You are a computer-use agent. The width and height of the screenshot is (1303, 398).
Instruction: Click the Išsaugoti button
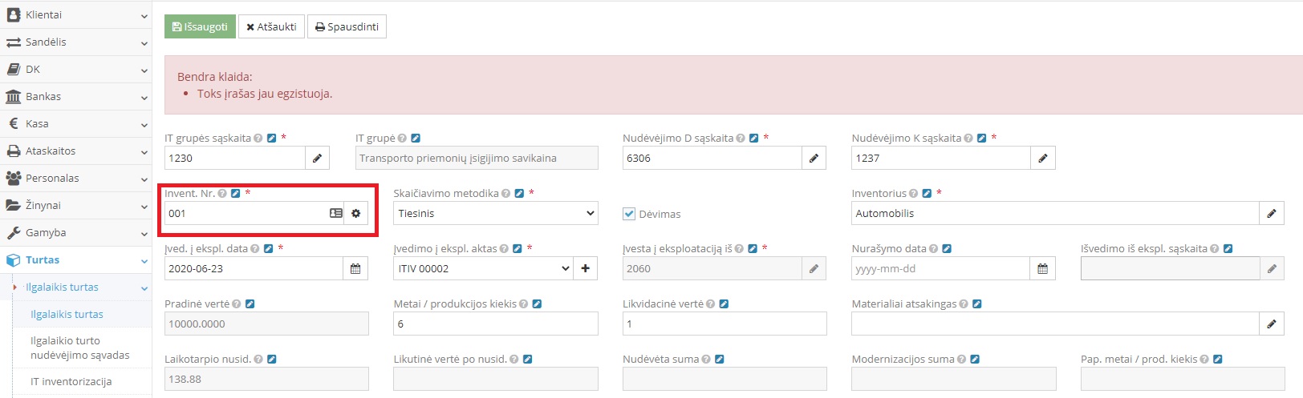point(200,26)
